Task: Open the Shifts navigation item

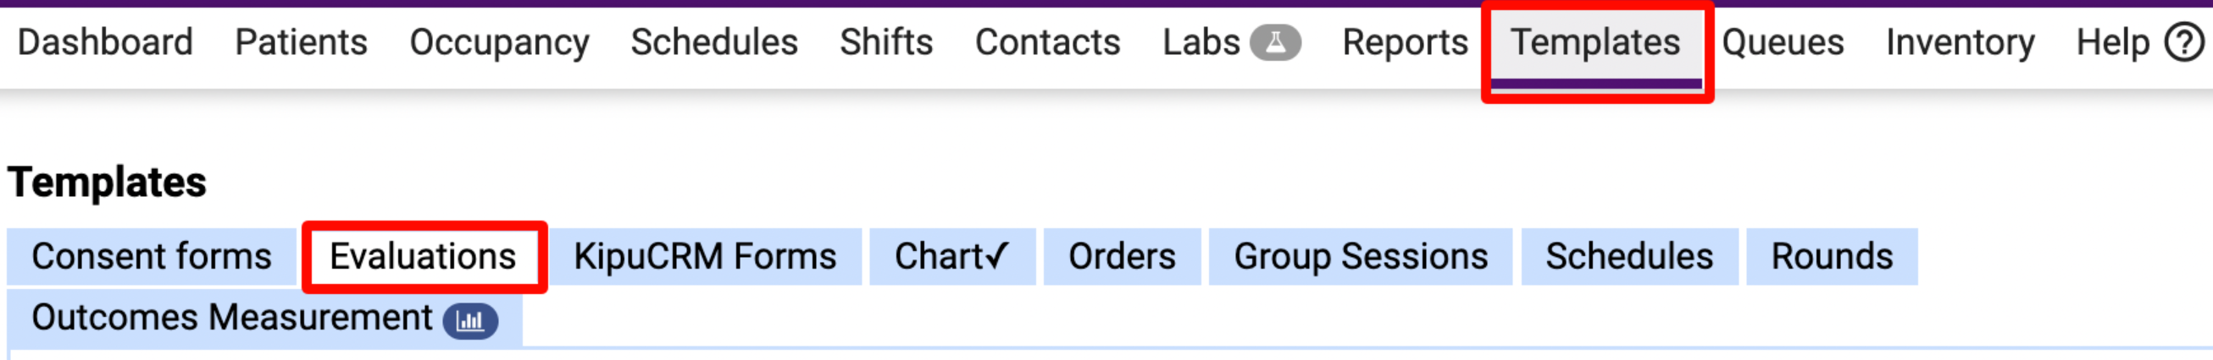Action: point(885,43)
